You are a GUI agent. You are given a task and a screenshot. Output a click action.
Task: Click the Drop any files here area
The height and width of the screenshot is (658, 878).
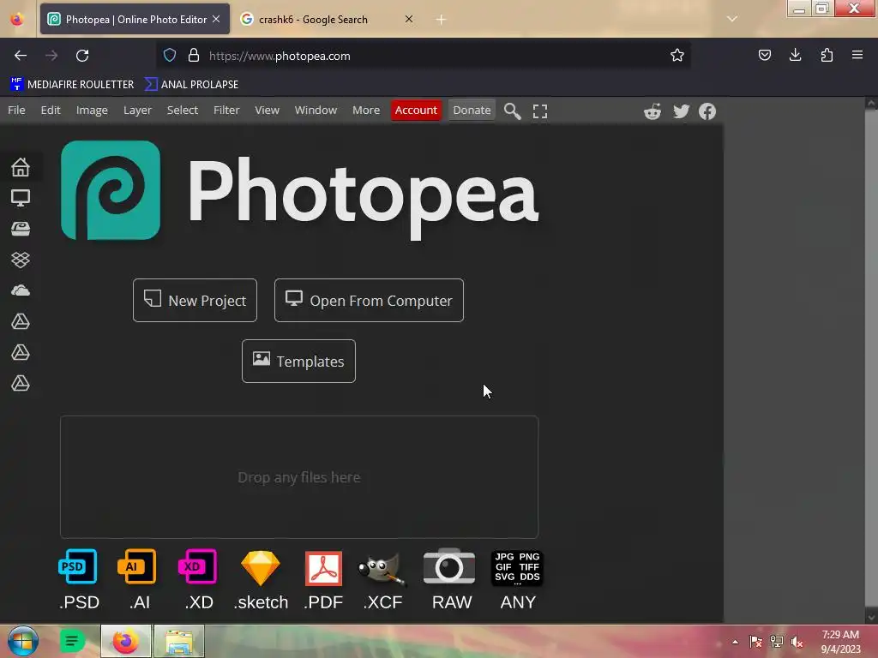pos(299,477)
